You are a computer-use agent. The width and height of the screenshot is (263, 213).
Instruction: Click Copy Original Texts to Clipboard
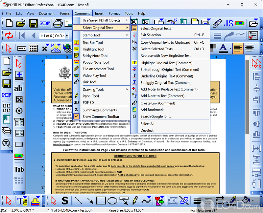170,42
